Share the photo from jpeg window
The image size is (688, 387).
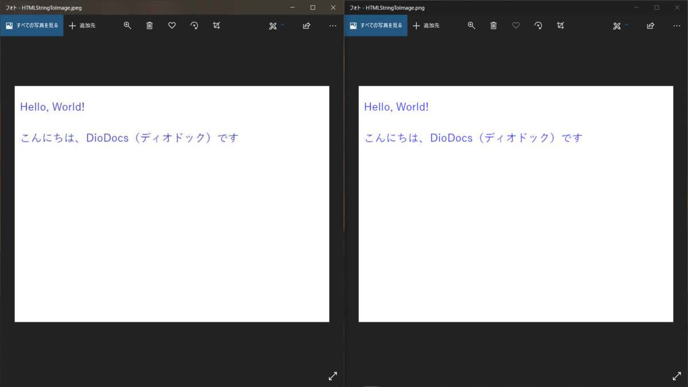(307, 26)
